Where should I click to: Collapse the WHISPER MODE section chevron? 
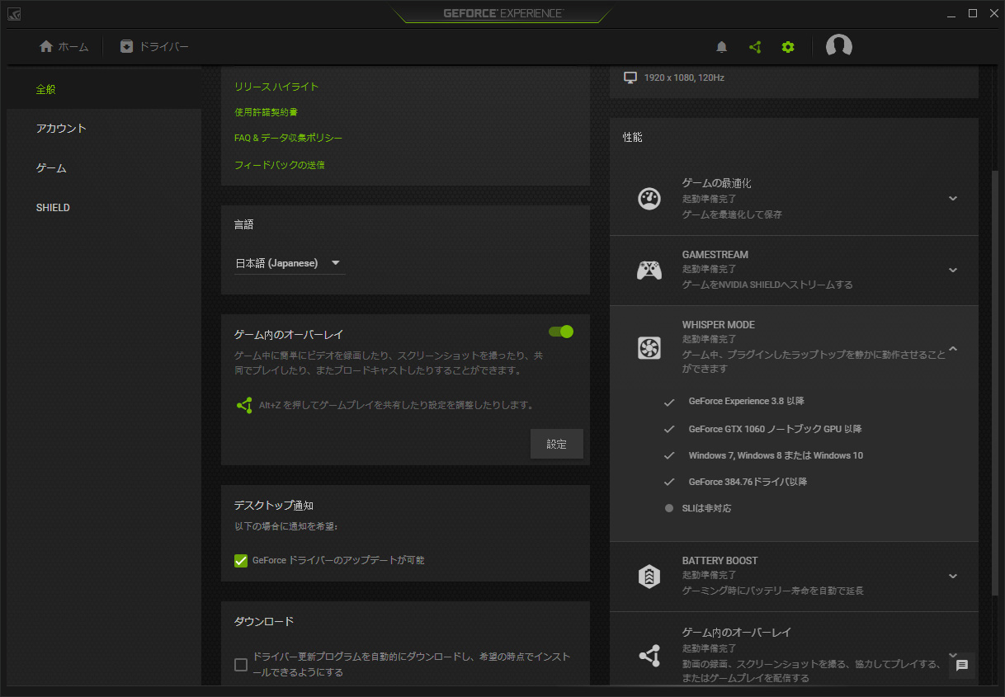point(953,349)
